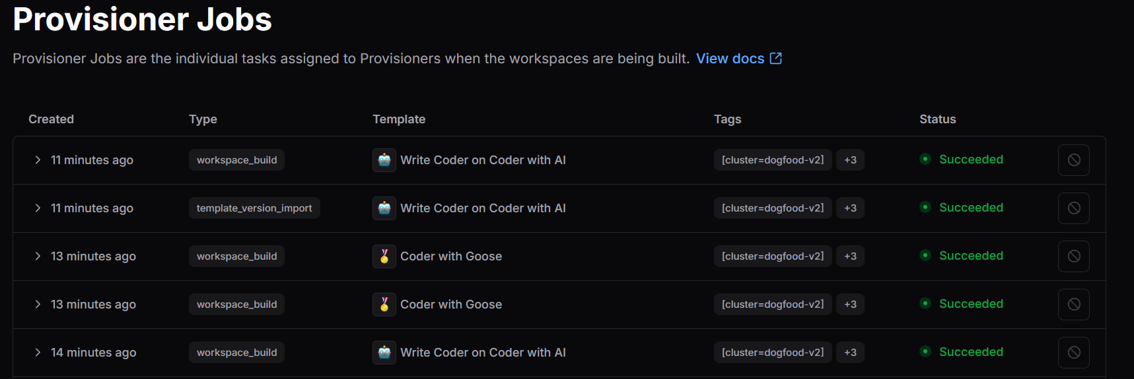Click cancel icon on lower Coder with Goose row
1134x379 pixels.
tap(1073, 305)
